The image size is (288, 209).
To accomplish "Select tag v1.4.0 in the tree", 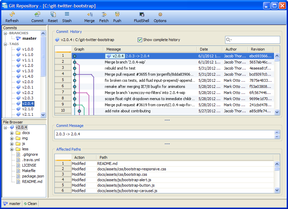I will (x=28, y=76).
